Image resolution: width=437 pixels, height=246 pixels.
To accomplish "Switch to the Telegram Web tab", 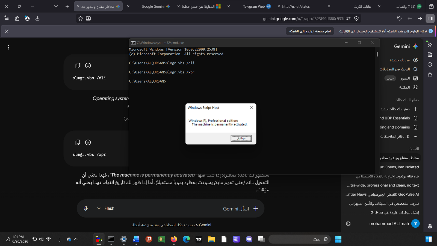I will pyautogui.click(x=254, y=6).
